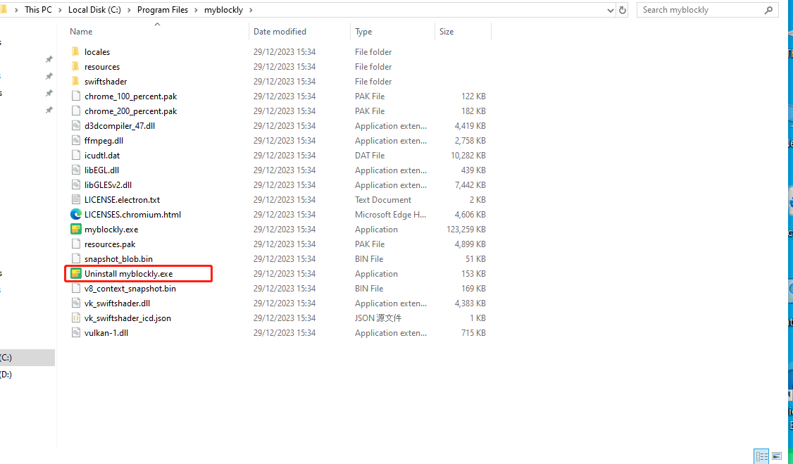The height and width of the screenshot is (464, 793).
Task: Select file name icudtl.dat
Action: 102,155
